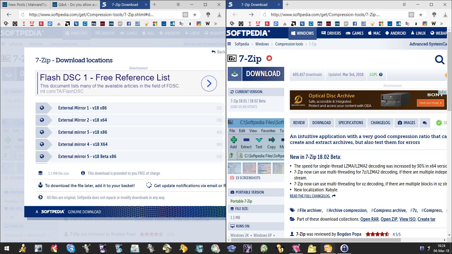The width and height of the screenshot is (452, 254).
Task: Click the globe icon beside External mirror 5
Action: 42,156
